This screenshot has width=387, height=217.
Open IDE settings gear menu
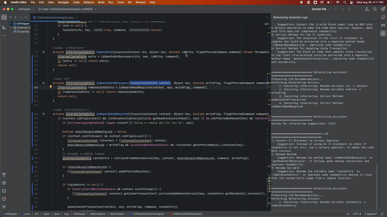pos(383,9)
